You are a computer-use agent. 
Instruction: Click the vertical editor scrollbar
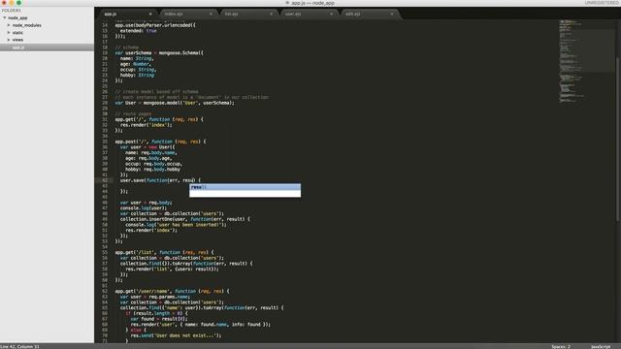coord(617,139)
